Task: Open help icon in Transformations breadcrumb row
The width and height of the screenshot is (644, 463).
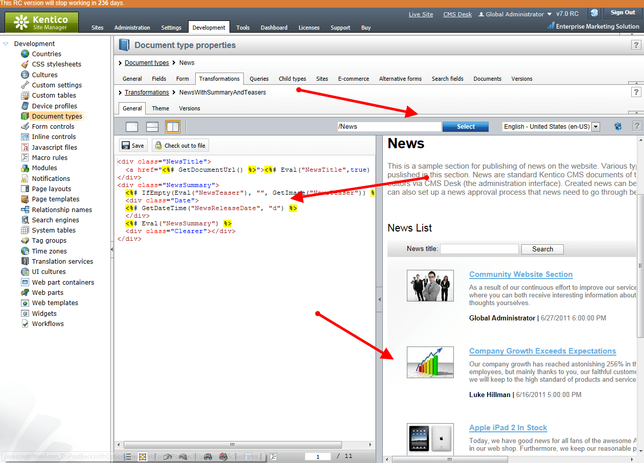Action: pos(636,92)
